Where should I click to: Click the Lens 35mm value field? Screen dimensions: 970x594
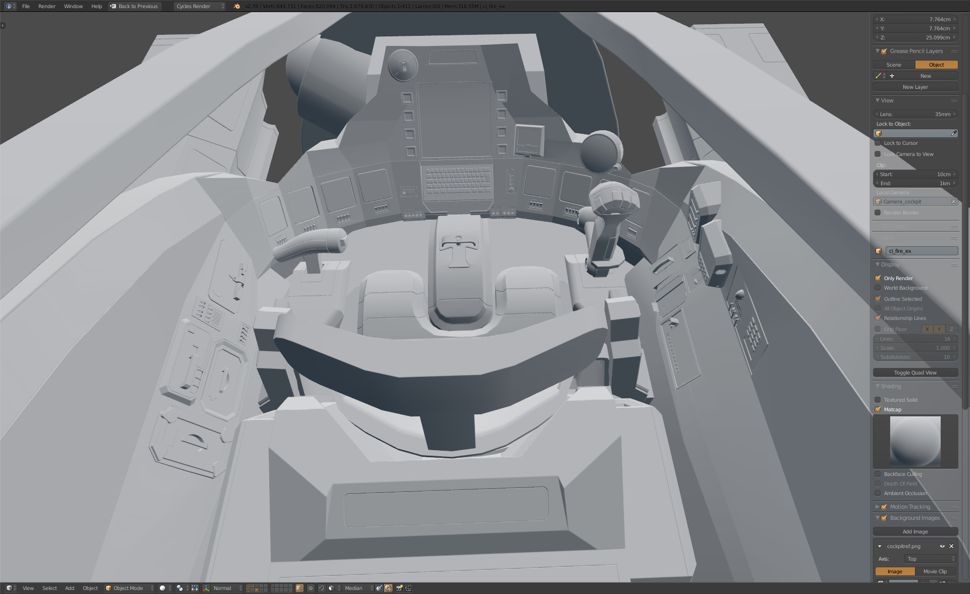915,114
